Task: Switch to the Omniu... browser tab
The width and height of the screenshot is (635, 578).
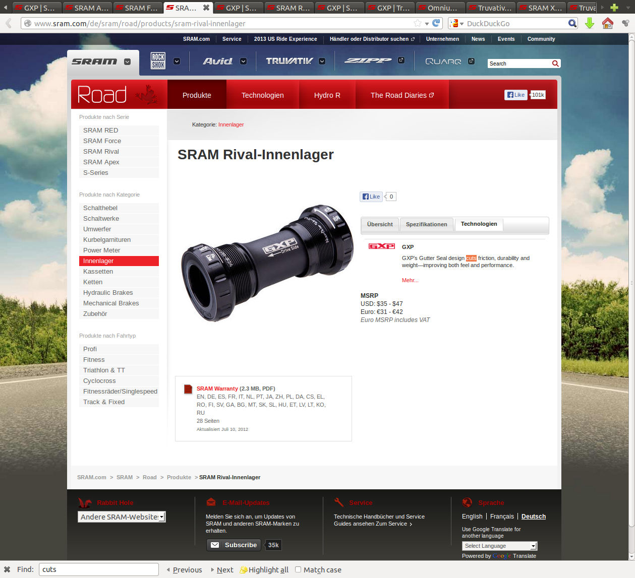Action: [x=440, y=8]
